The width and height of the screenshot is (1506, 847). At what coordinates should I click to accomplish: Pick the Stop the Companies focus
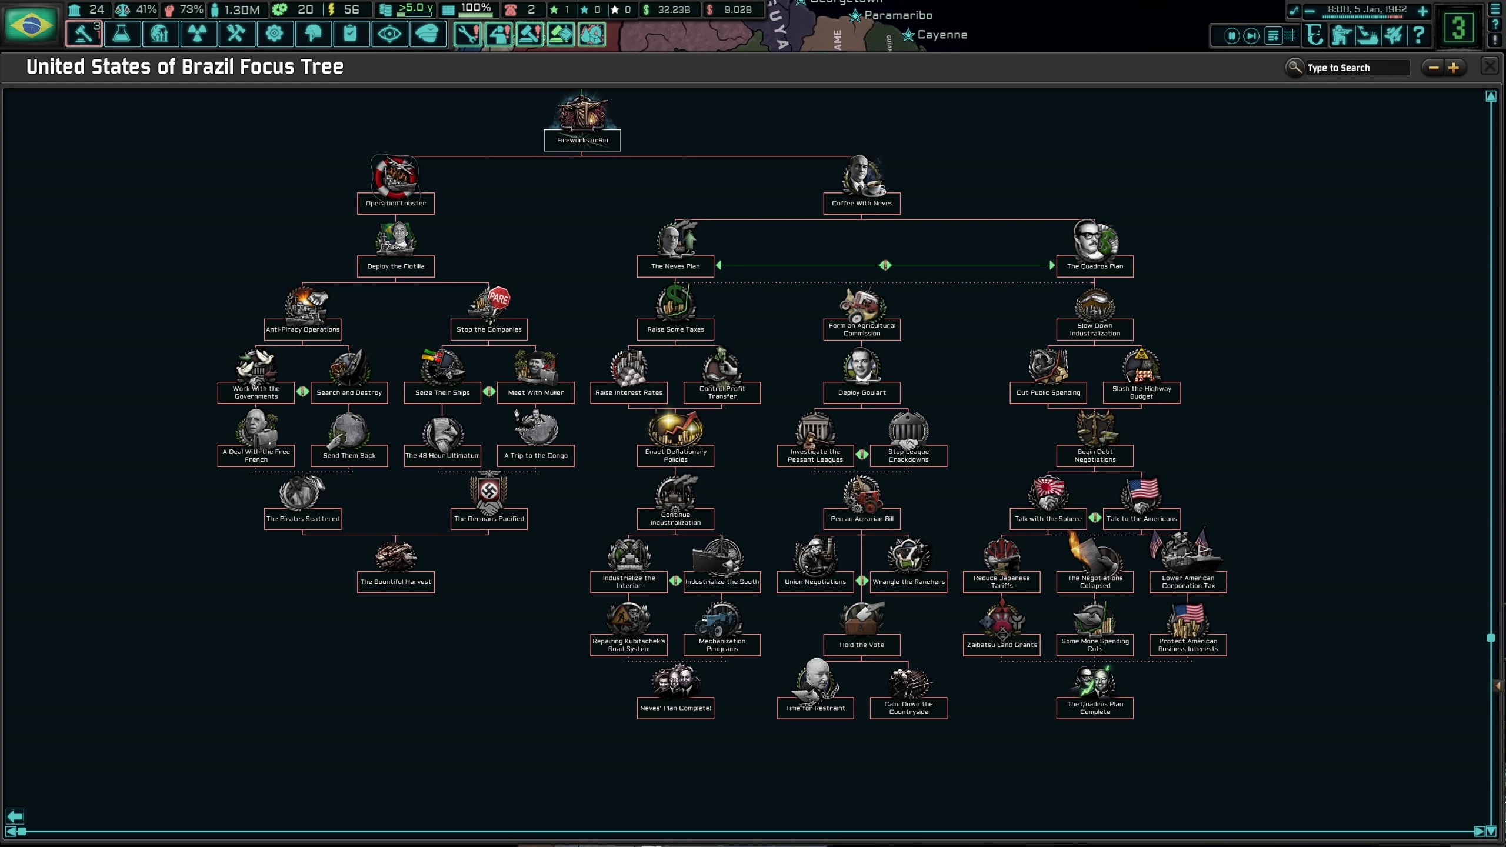(489, 329)
